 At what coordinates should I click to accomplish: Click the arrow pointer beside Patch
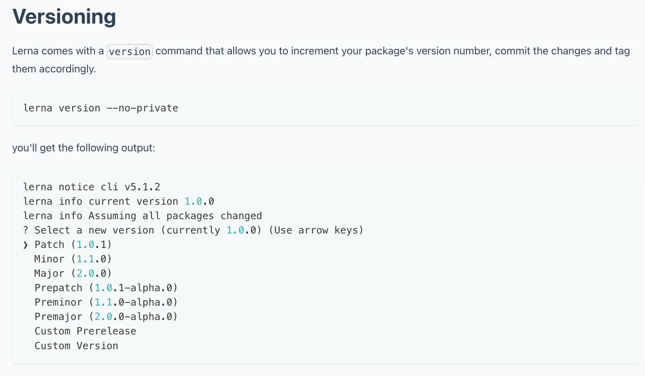point(26,245)
